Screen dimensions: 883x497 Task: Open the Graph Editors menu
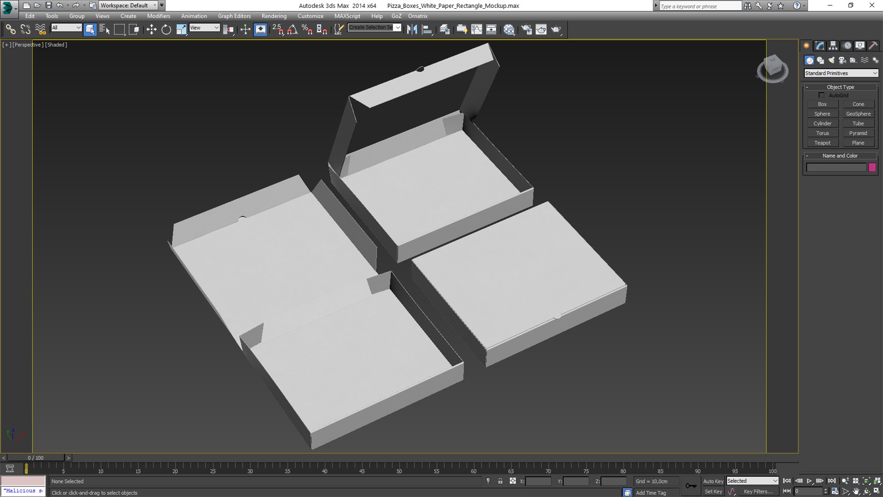(234, 16)
